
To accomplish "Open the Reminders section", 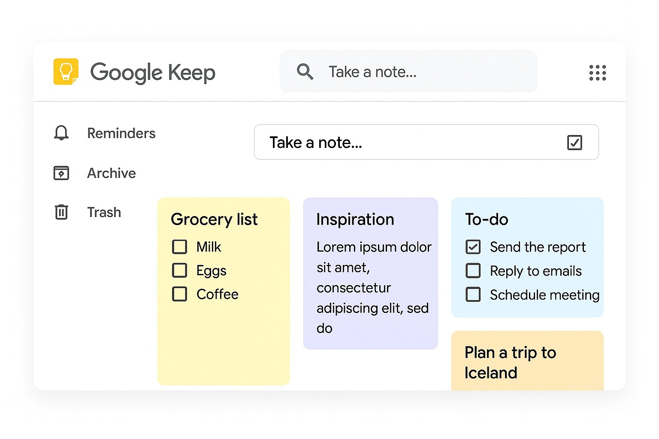I will [x=121, y=133].
